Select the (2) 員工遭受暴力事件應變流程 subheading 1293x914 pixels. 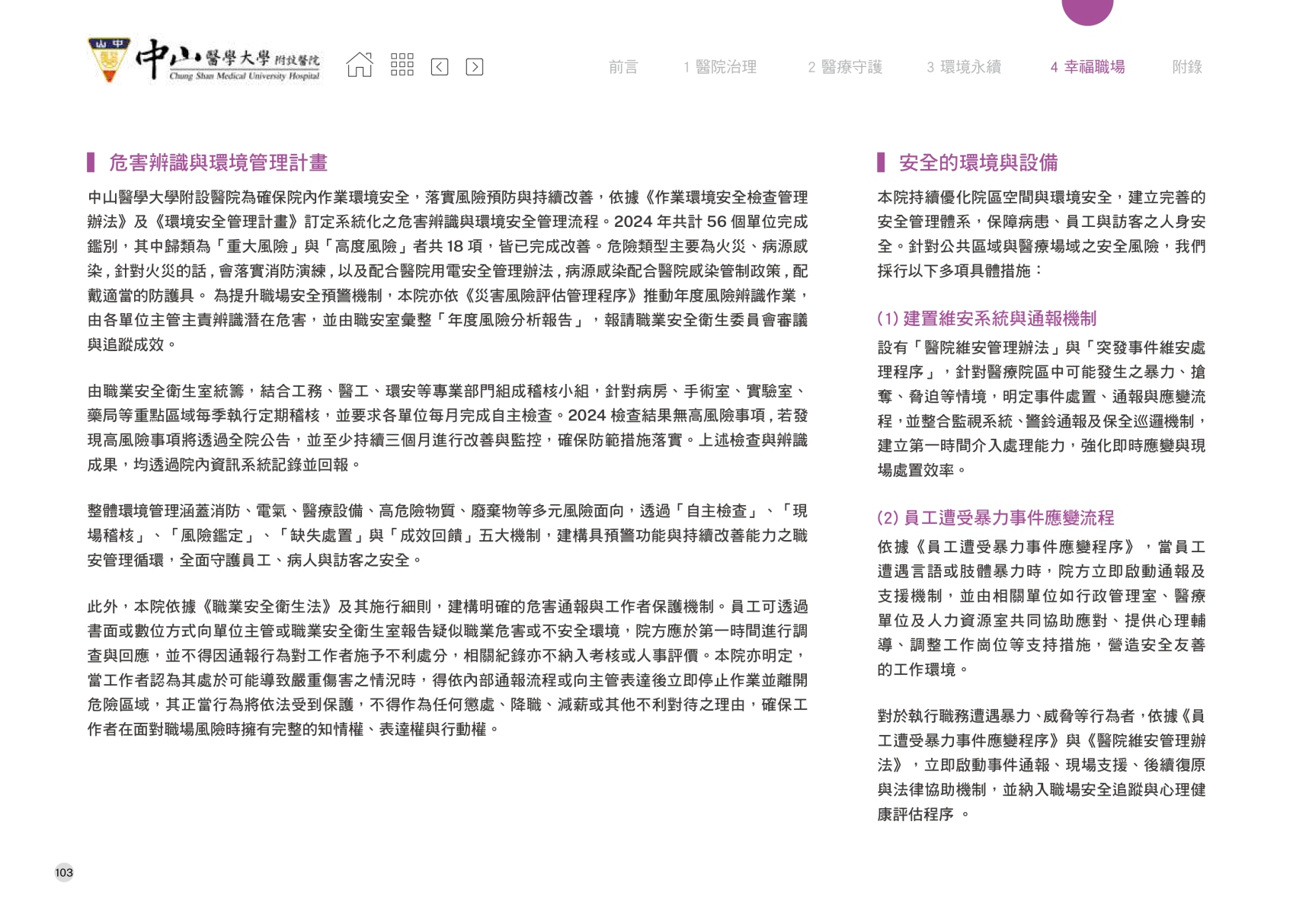(x=995, y=518)
